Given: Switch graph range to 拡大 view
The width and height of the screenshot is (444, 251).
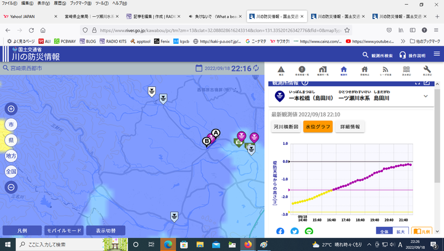Looking at the screenshot, I should tap(400, 231).
